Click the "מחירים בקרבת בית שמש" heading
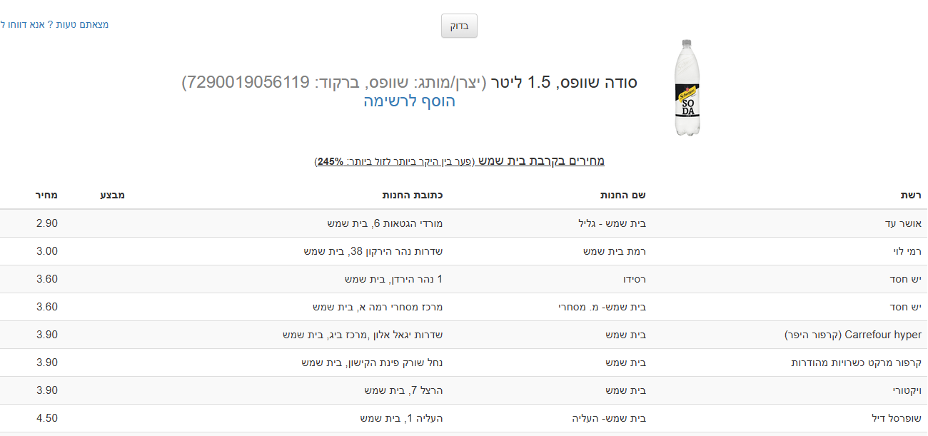Screen dimensions: 928x436 (x=541, y=161)
